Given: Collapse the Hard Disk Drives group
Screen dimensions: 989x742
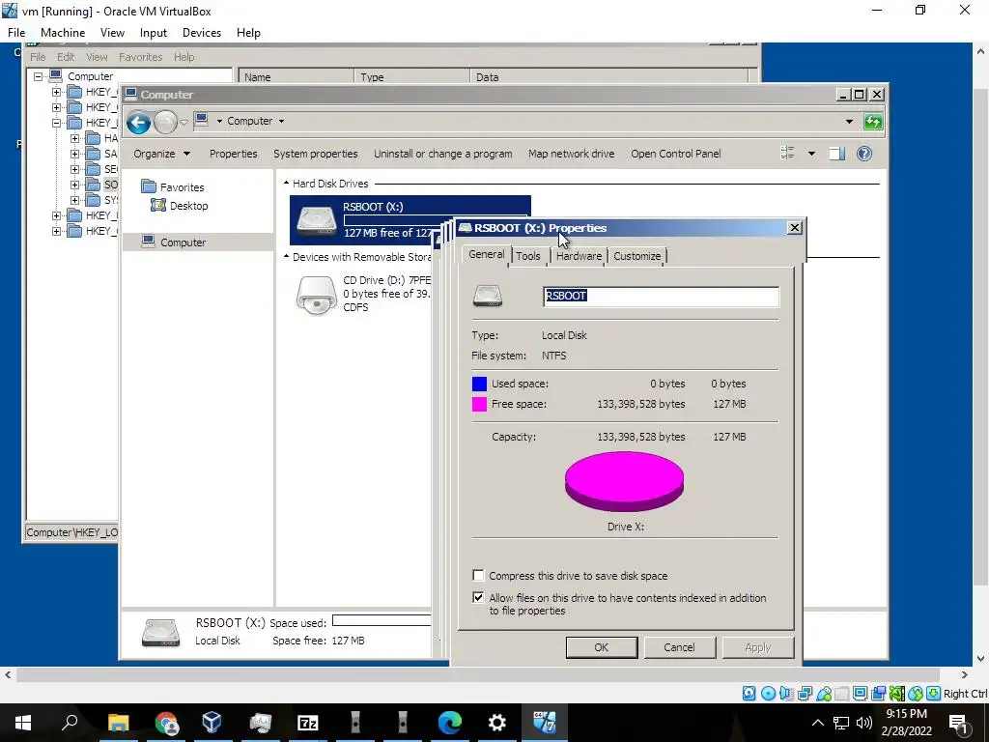Looking at the screenshot, I should click(286, 184).
